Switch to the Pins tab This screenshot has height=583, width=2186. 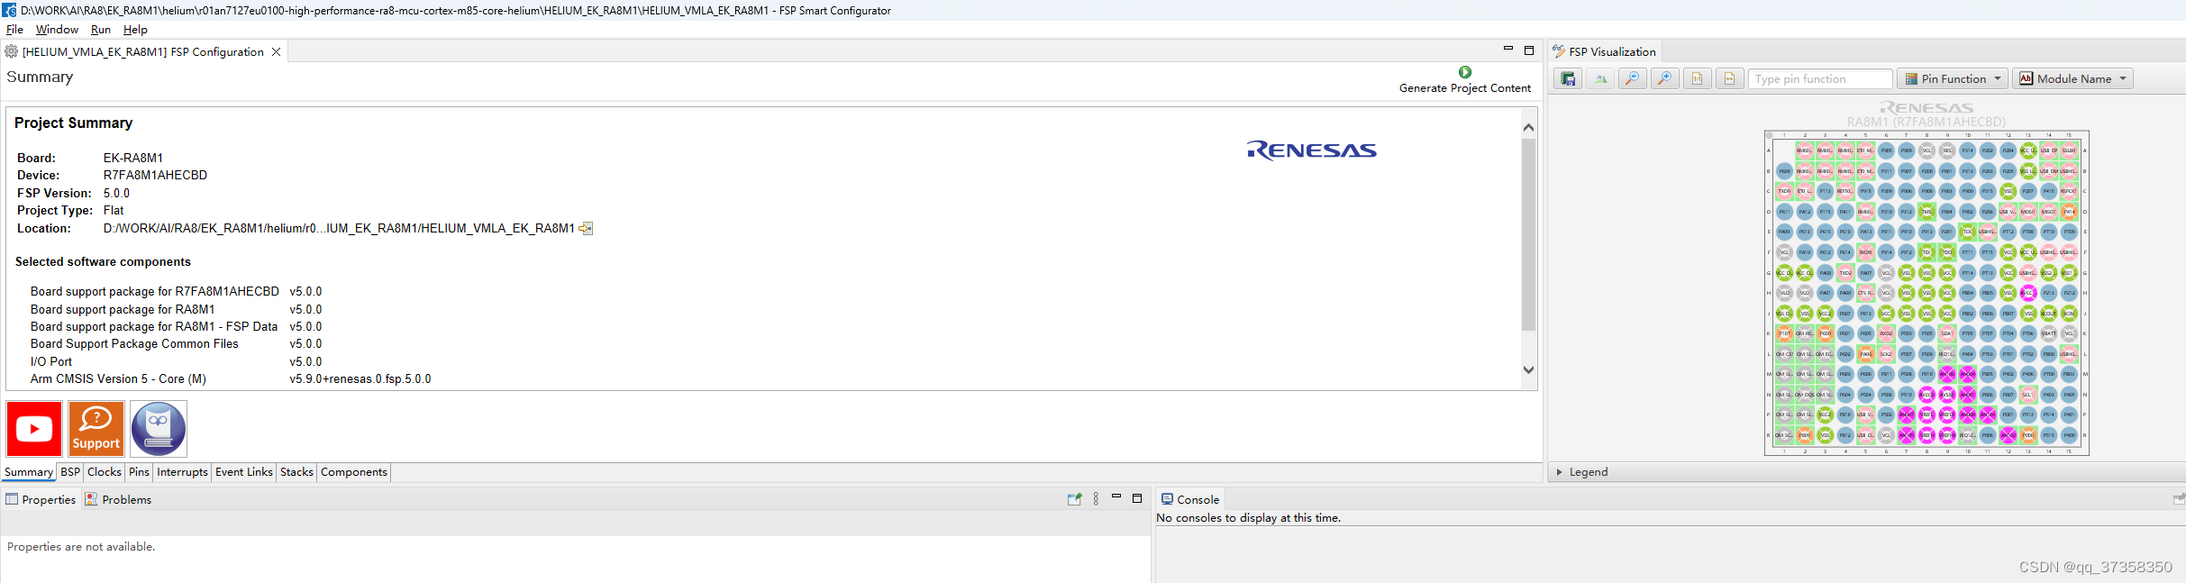(139, 472)
